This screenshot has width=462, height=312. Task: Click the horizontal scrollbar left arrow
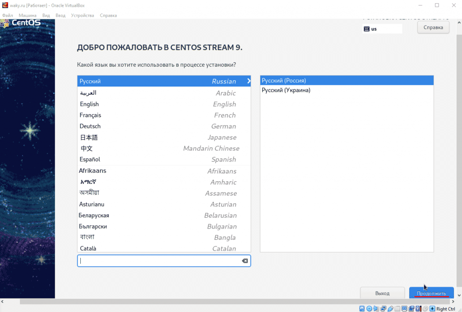2,301
